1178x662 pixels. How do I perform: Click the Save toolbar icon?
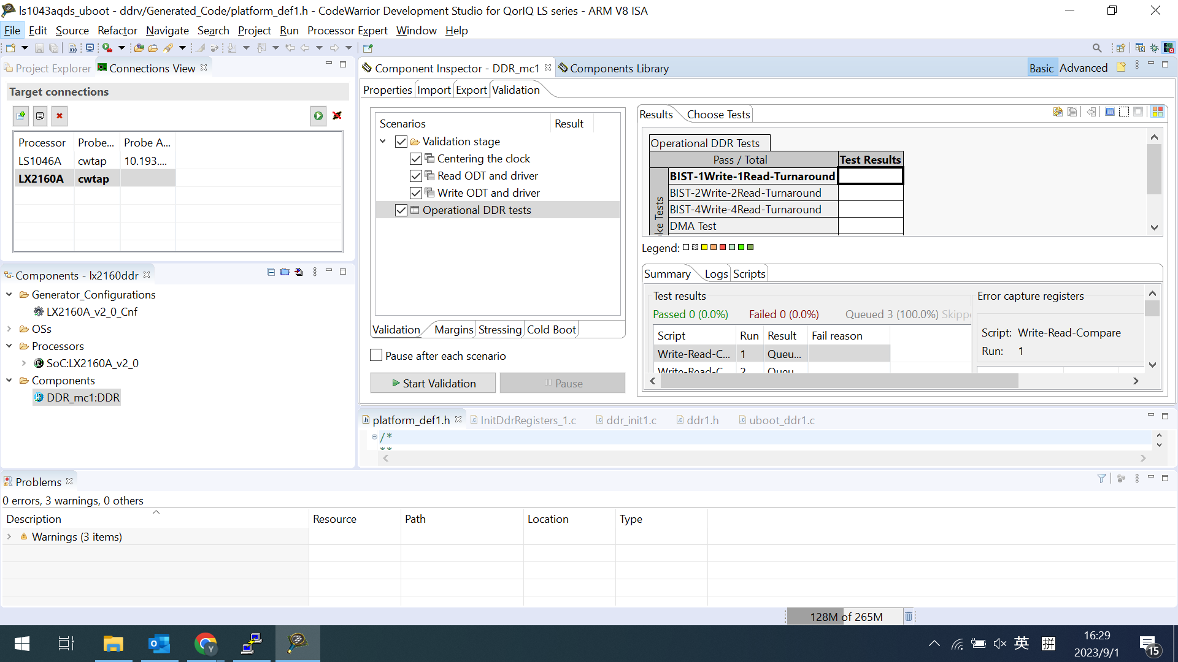39,48
